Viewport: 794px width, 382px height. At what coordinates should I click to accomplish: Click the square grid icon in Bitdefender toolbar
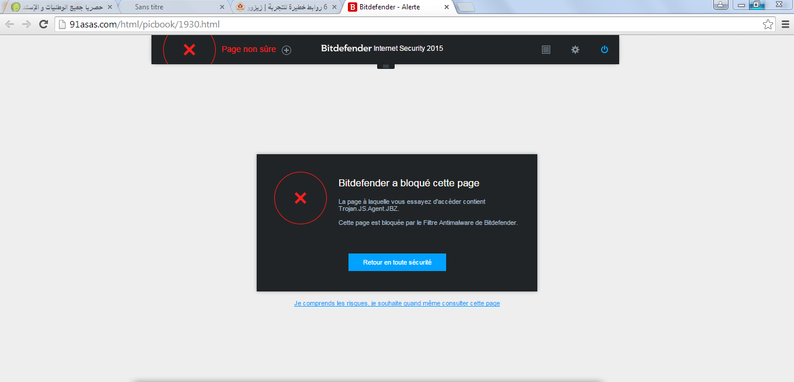[546, 50]
